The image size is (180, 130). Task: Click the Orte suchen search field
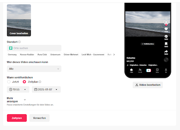click(34, 48)
